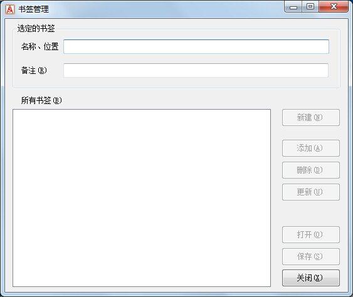Click the 名称、位置 label
The image size is (353, 297).
[40, 46]
